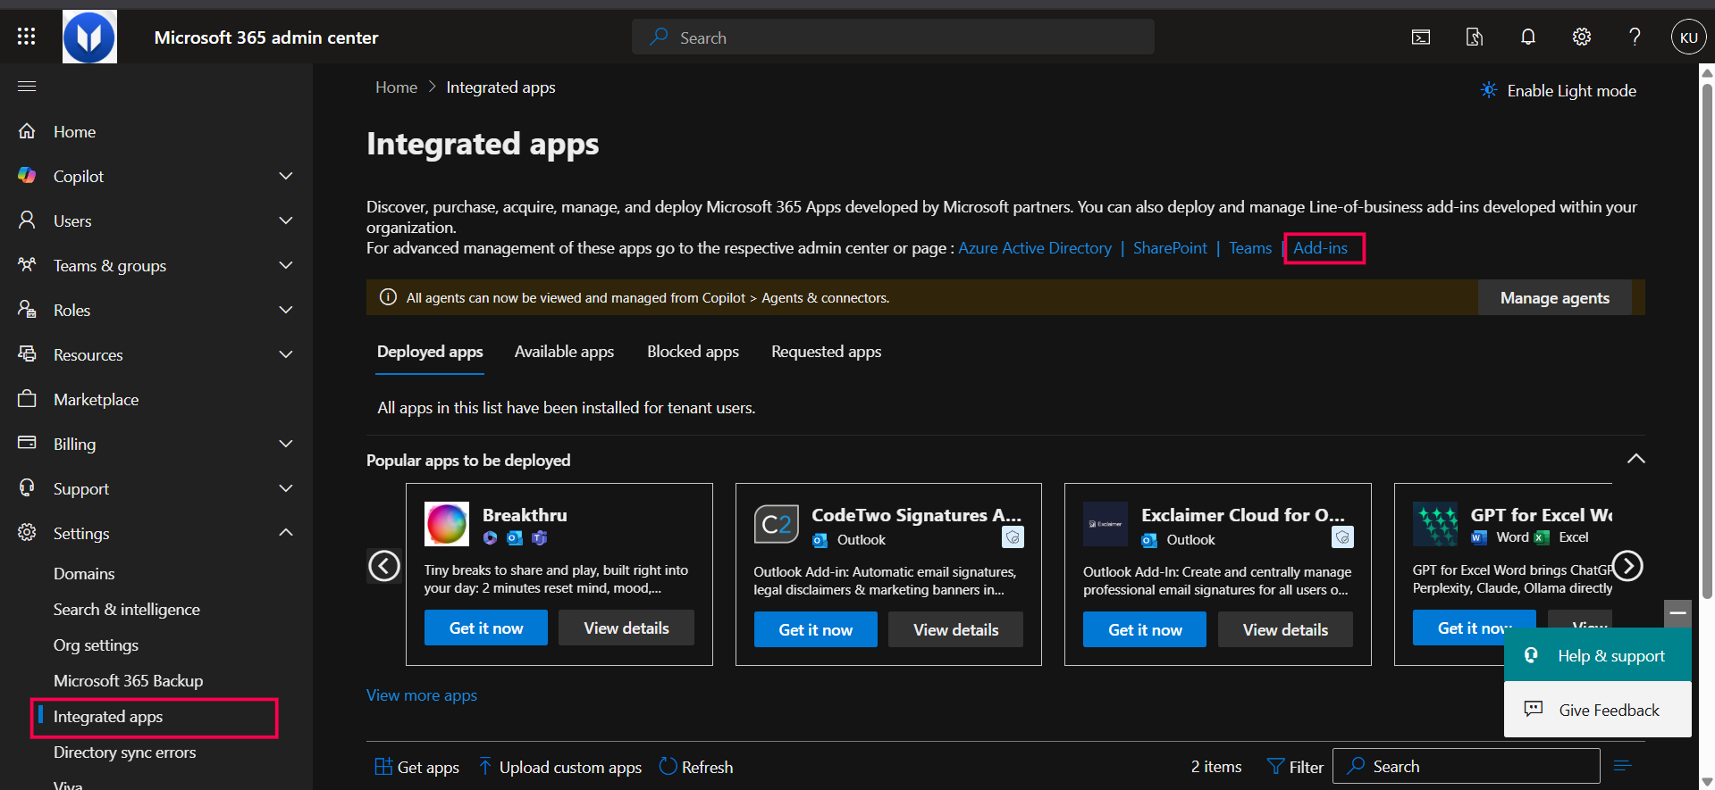The image size is (1715, 790).
Task: Open Directory sync errors
Action: [124, 753]
